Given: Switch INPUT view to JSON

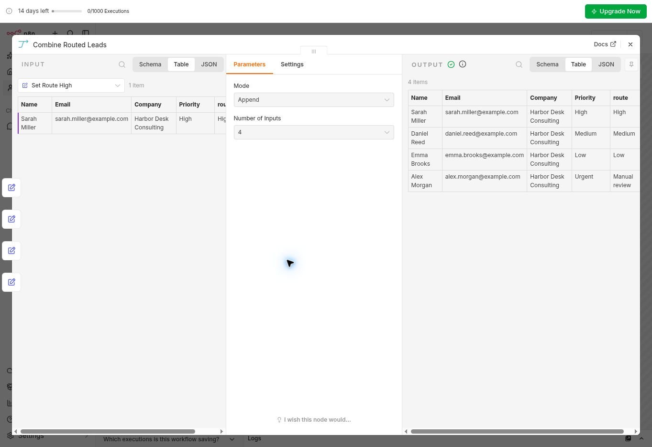Looking at the screenshot, I should click(209, 64).
